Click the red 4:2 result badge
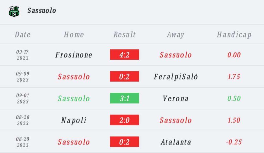Image resolution: width=264 pixels, height=153 pixels. pos(125,55)
